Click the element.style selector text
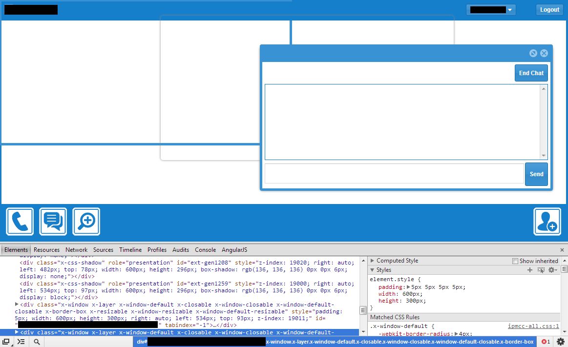Viewport: 568px width, 347px height. 392,279
